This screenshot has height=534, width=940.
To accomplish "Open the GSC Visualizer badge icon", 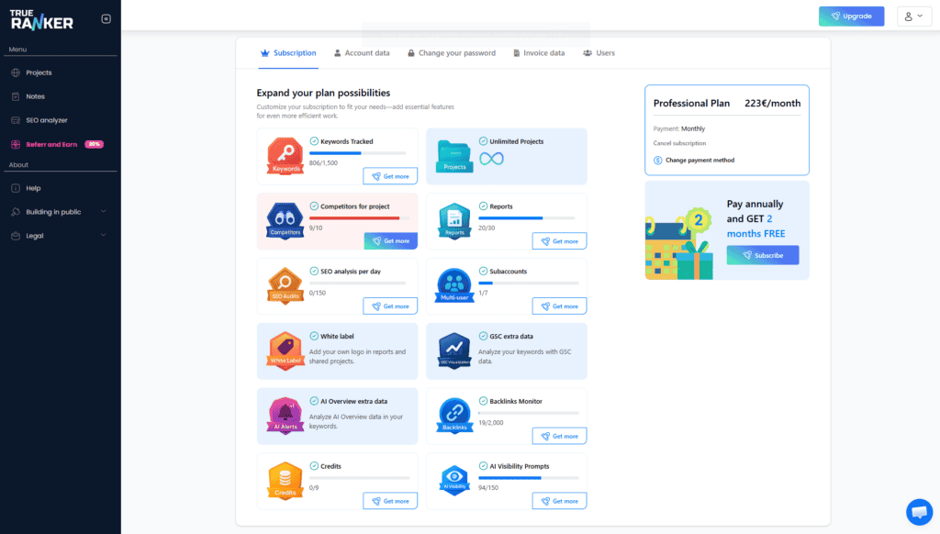I will (x=454, y=350).
